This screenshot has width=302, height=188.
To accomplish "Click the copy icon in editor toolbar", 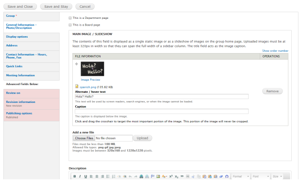I will (199, 176).
